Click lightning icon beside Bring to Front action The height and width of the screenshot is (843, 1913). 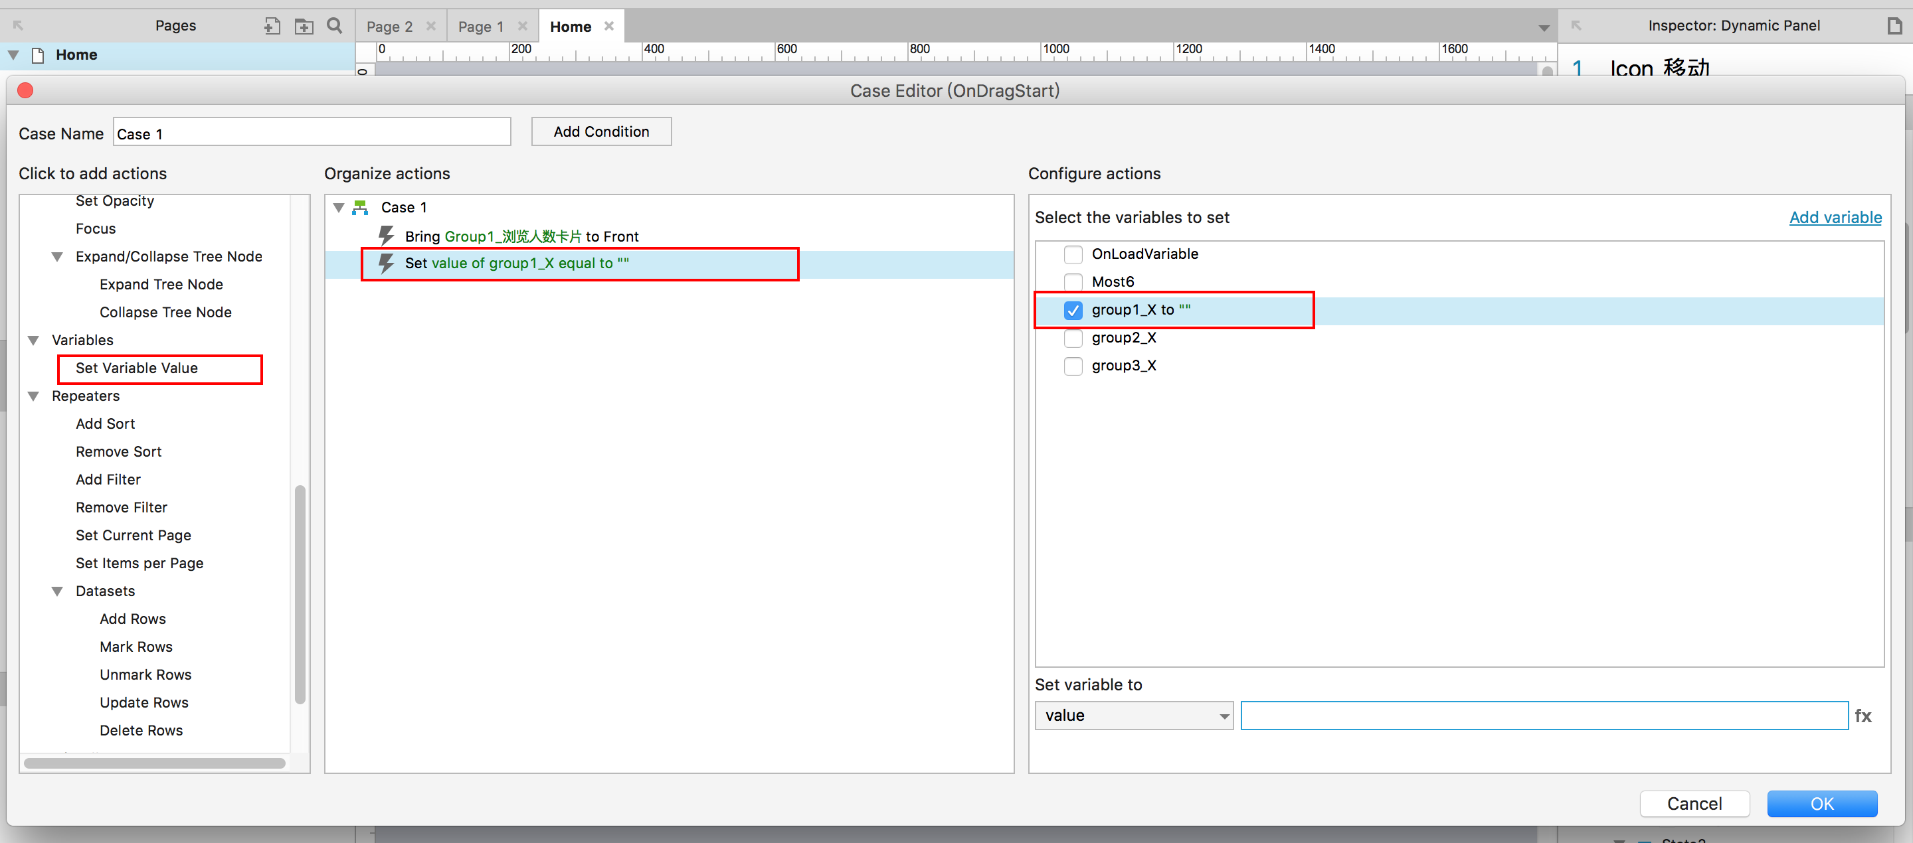pyautogui.click(x=386, y=236)
